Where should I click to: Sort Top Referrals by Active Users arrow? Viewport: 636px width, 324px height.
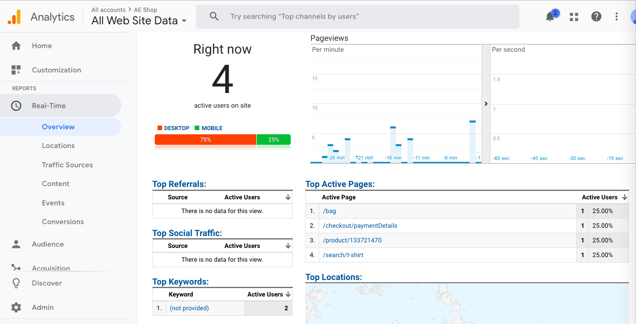[288, 197]
